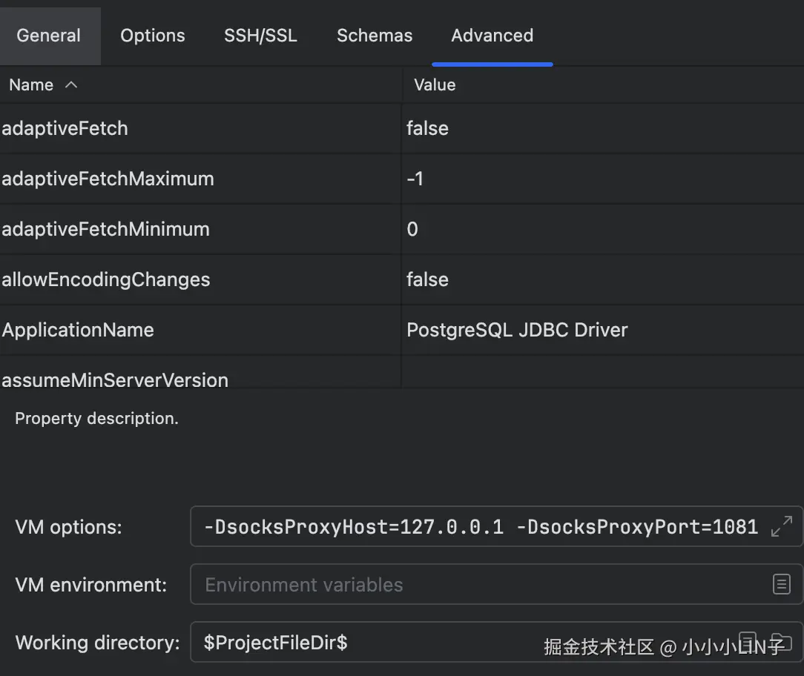The image size is (804, 676).
Task: Select the assumeMinServerVersion property name
Action: (115, 380)
